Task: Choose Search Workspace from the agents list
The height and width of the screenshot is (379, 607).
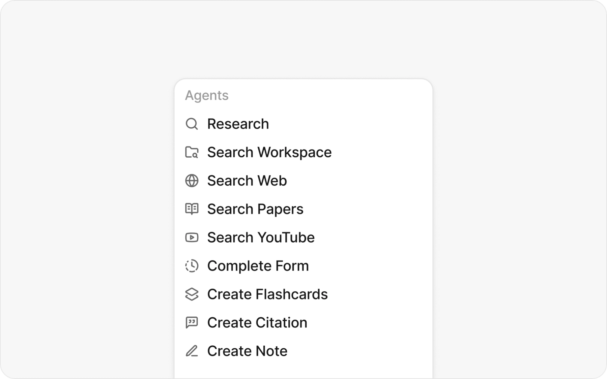Action: [269, 152]
